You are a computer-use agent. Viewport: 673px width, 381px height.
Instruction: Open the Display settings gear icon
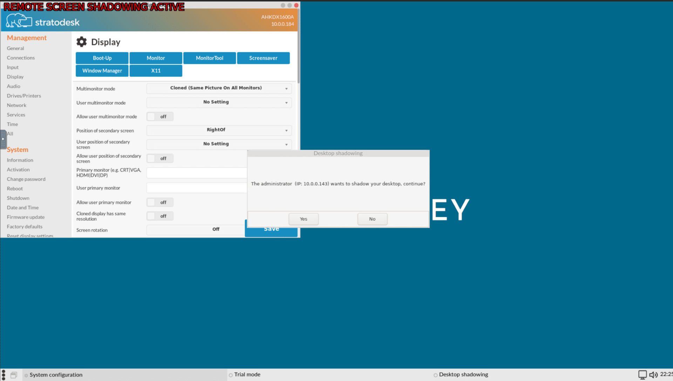[x=82, y=42]
